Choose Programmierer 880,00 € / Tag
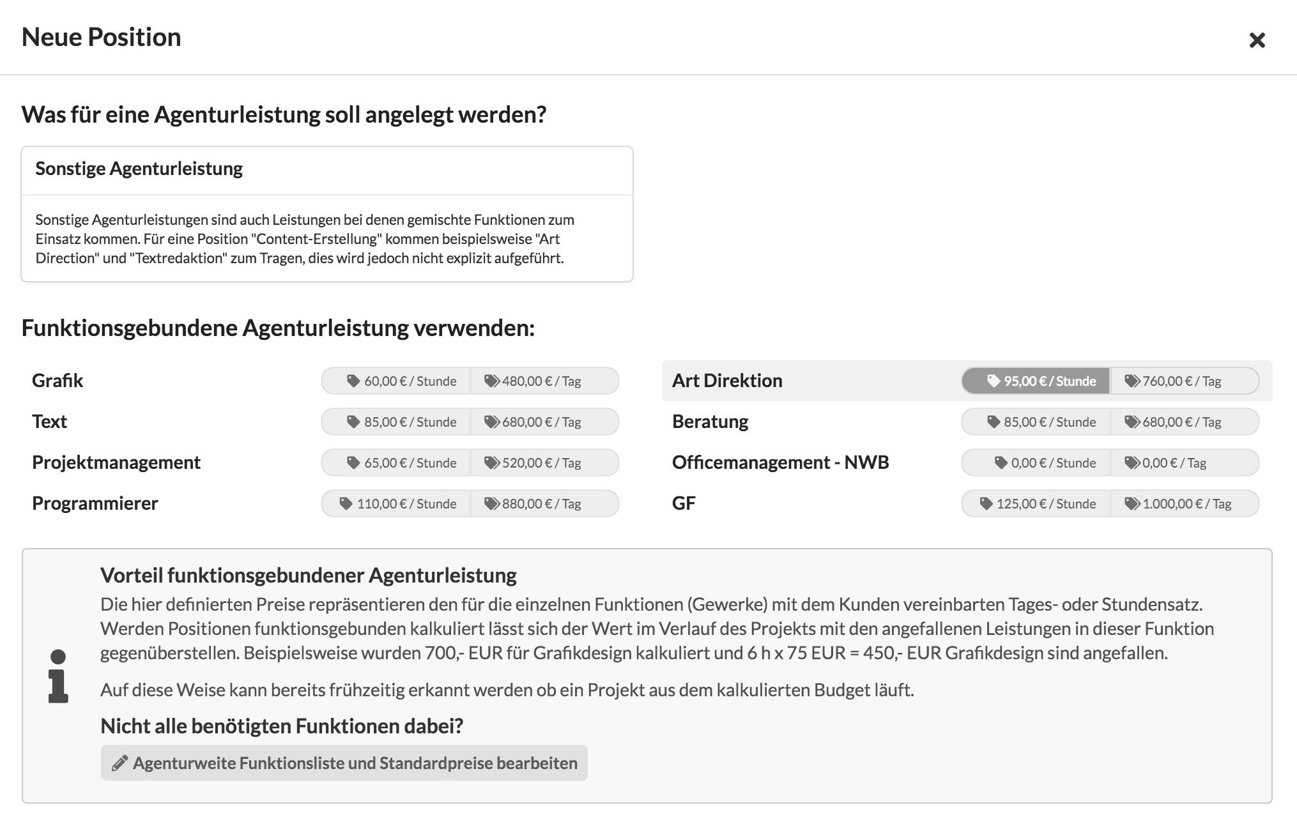The width and height of the screenshot is (1297, 833). pos(544,503)
